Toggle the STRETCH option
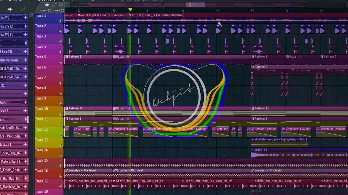 click(63, 11)
